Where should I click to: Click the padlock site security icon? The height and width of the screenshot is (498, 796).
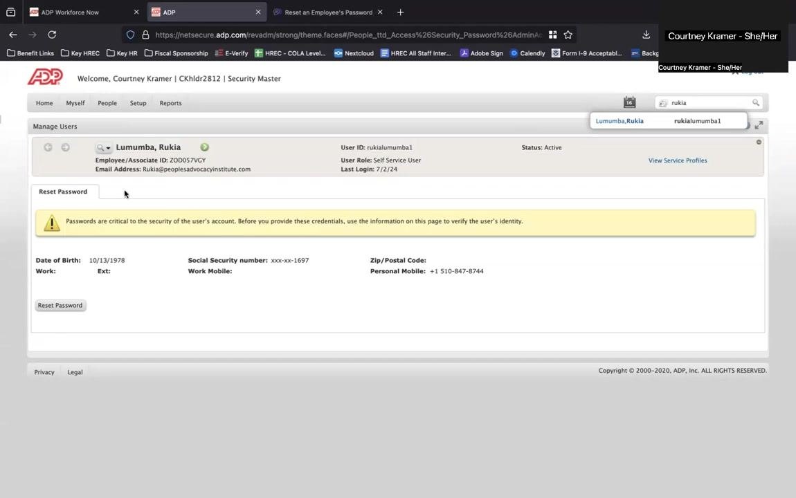tap(145, 35)
